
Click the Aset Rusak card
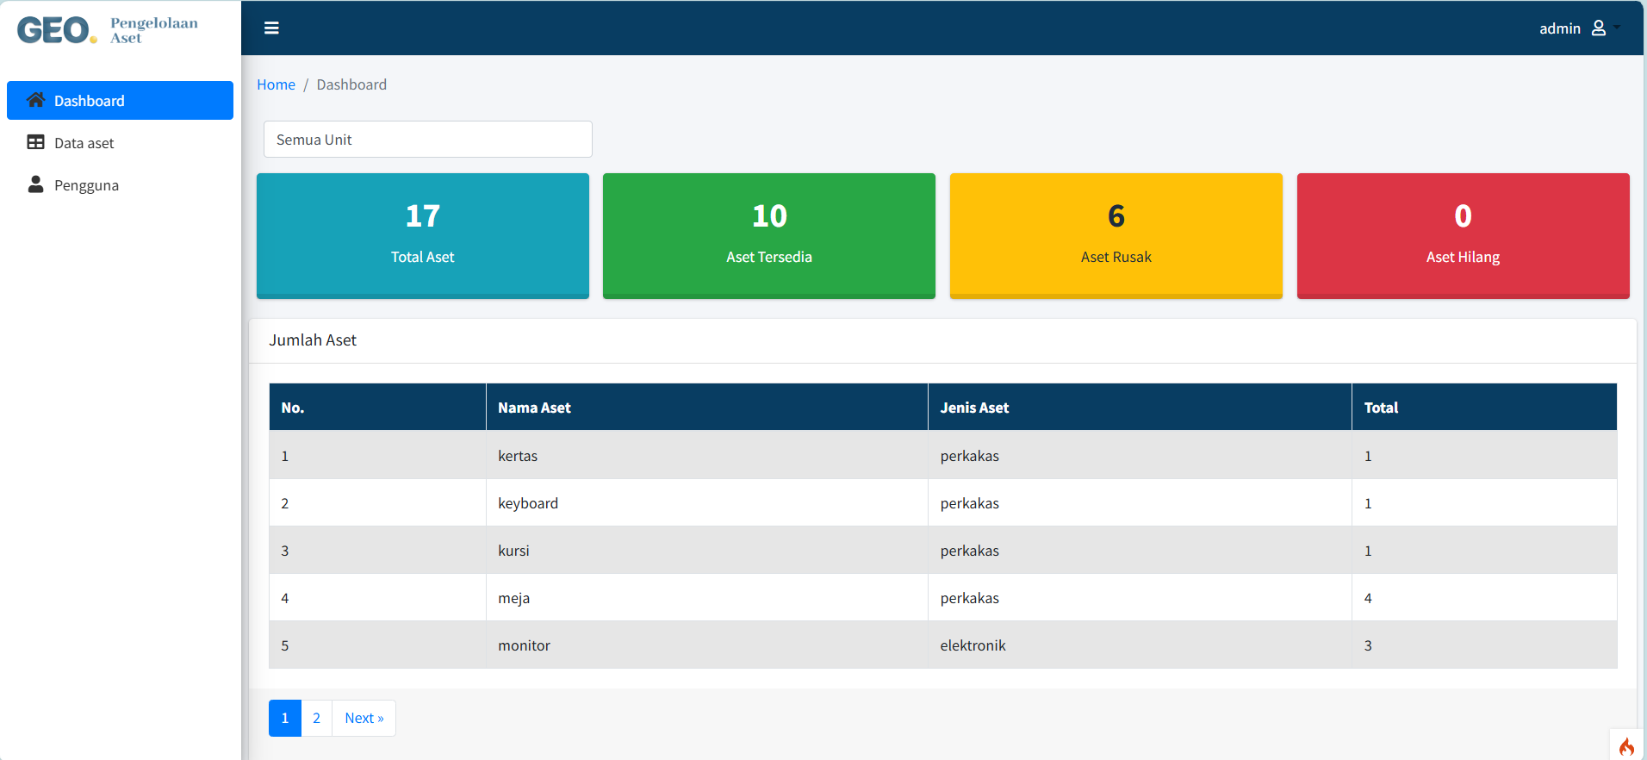1116,236
